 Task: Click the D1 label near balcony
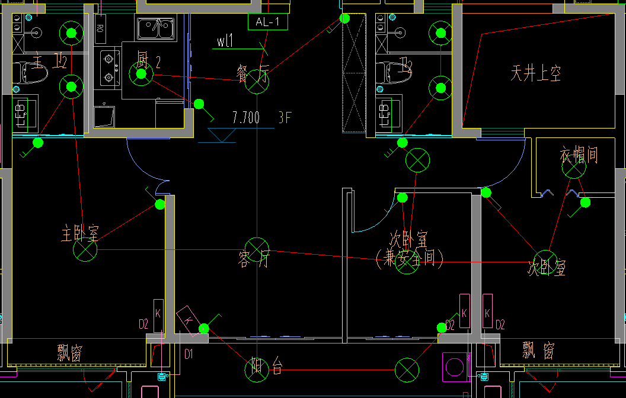[189, 354]
